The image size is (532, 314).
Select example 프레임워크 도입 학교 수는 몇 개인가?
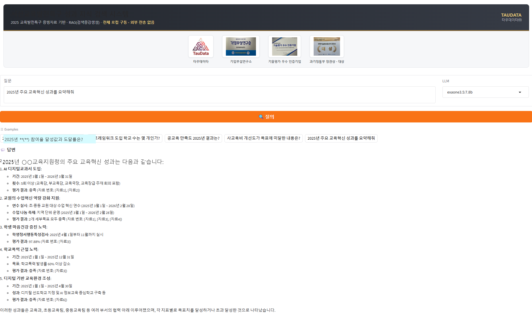[x=129, y=138]
